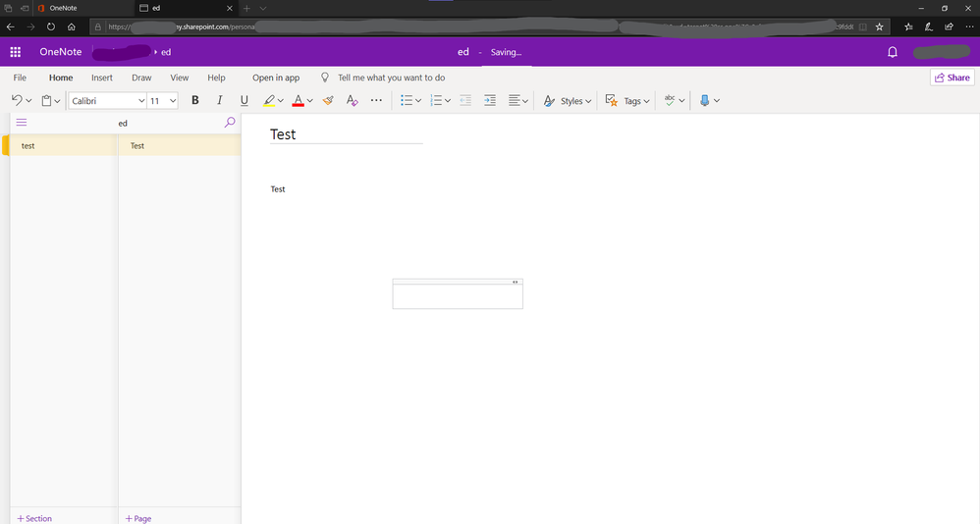Open the File menu
980x524 pixels.
point(20,78)
